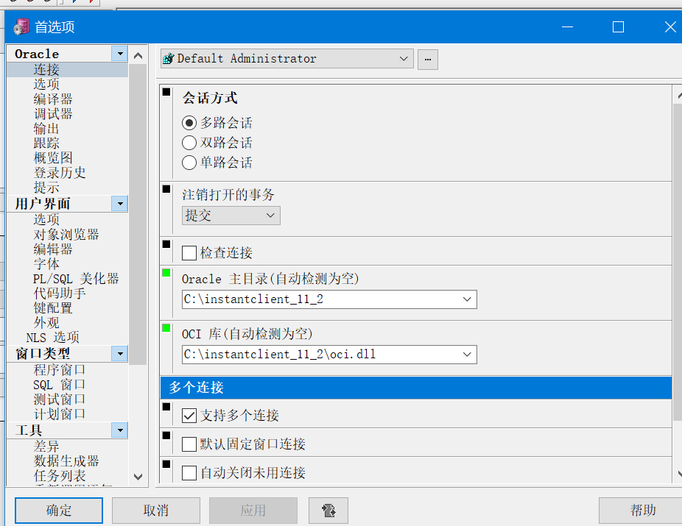Tick the 默认固定窗口连接 checkbox

click(x=189, y=444)
